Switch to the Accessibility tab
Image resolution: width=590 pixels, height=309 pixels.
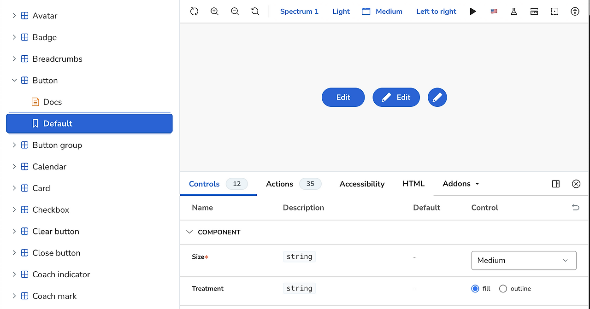pos(362,184)
